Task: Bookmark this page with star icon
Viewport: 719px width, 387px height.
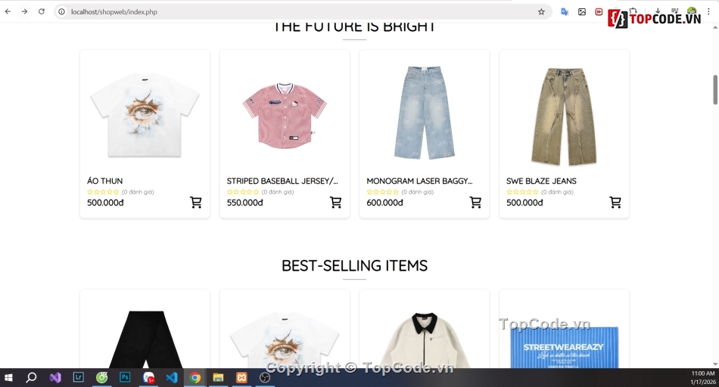Action: (541, 12)
